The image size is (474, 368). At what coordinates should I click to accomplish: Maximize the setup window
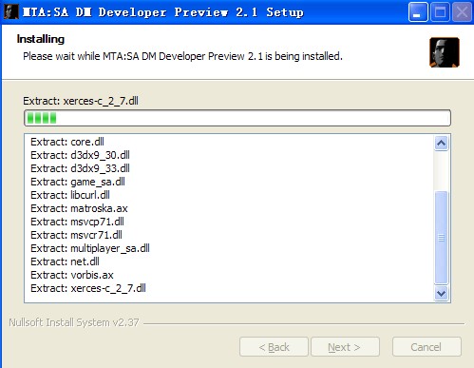(x=440, y=12)
